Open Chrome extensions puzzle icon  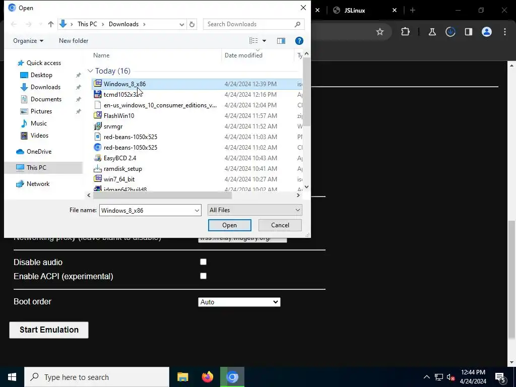pos(406,32)
